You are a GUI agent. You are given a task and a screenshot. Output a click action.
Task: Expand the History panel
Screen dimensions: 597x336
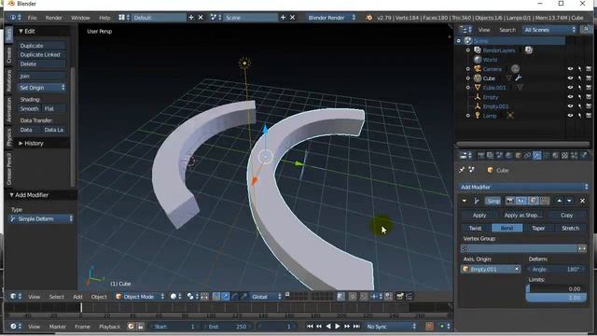[31, 143]
